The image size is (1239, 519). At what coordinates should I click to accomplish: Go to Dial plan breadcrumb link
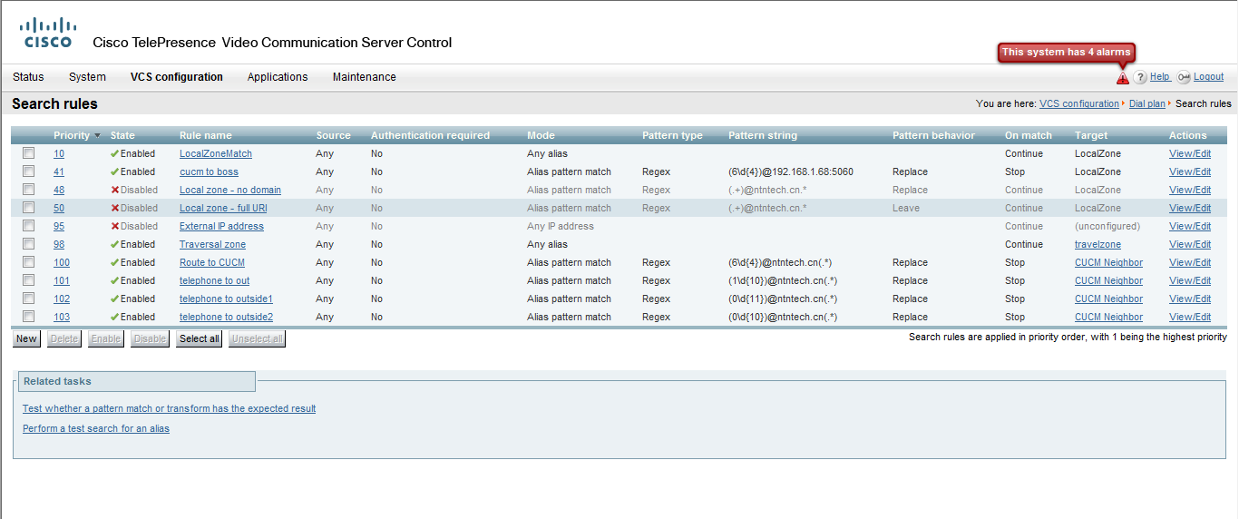pos(1147,103)
